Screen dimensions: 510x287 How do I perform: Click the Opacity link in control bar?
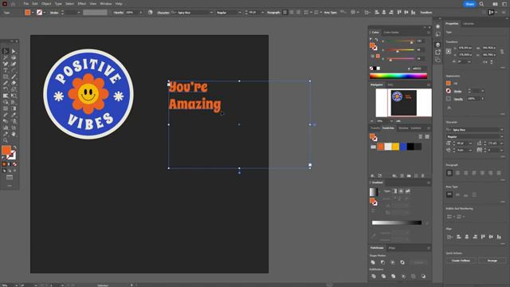(119, 13)
